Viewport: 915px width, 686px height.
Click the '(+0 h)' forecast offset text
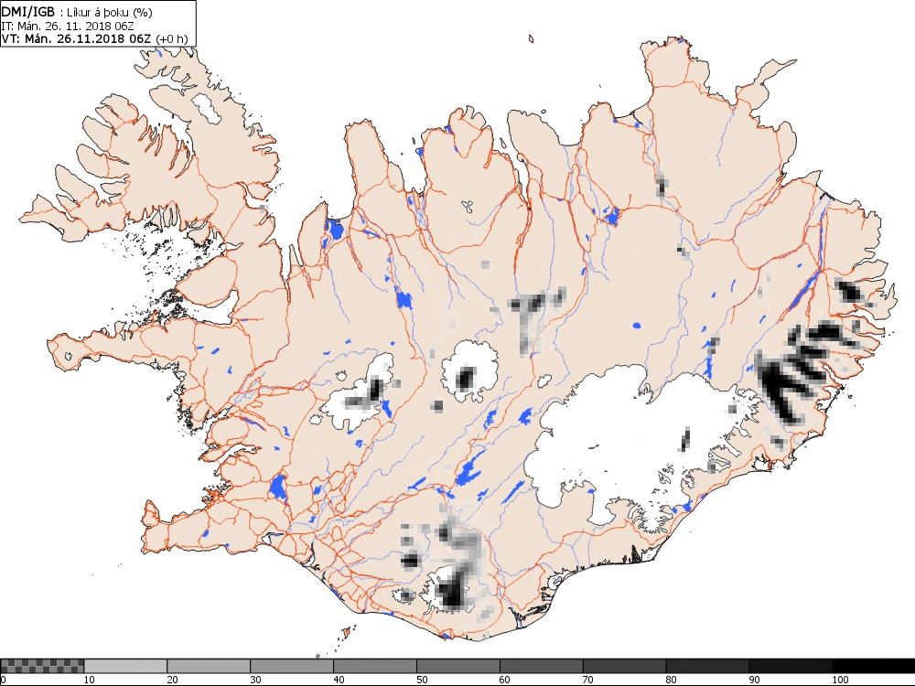(172, 39)
